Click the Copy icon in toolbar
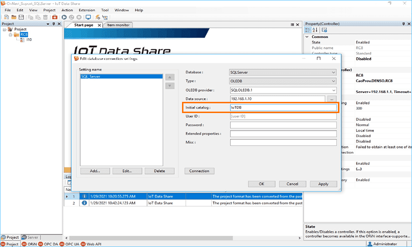412x247 pixels. click(30, 17)
